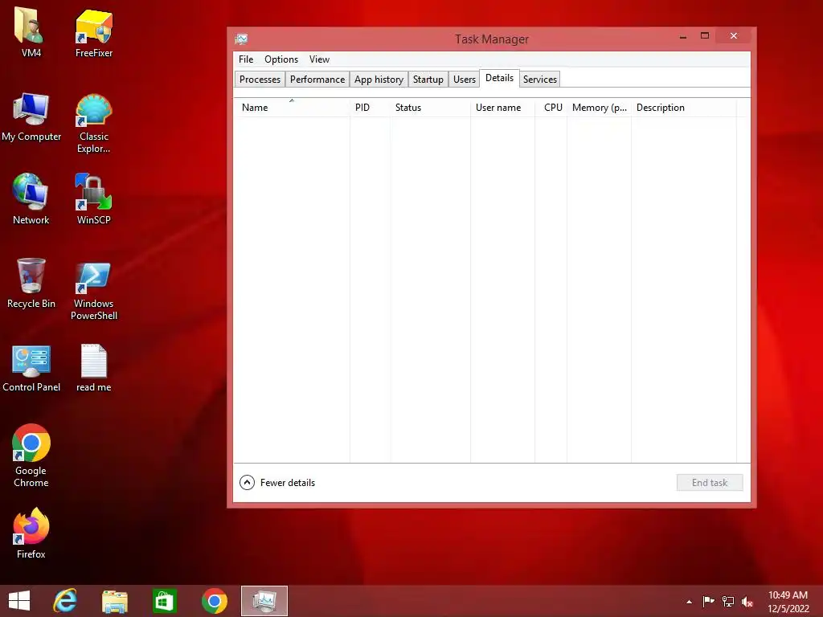Select the Windows PowerShell shortcut

tap(93, 291)
